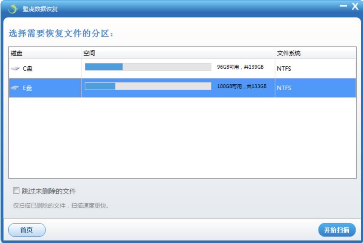Click the 开始扫描 button
Image resolution: width=363 pixels, height=243 pixels.
337,230
